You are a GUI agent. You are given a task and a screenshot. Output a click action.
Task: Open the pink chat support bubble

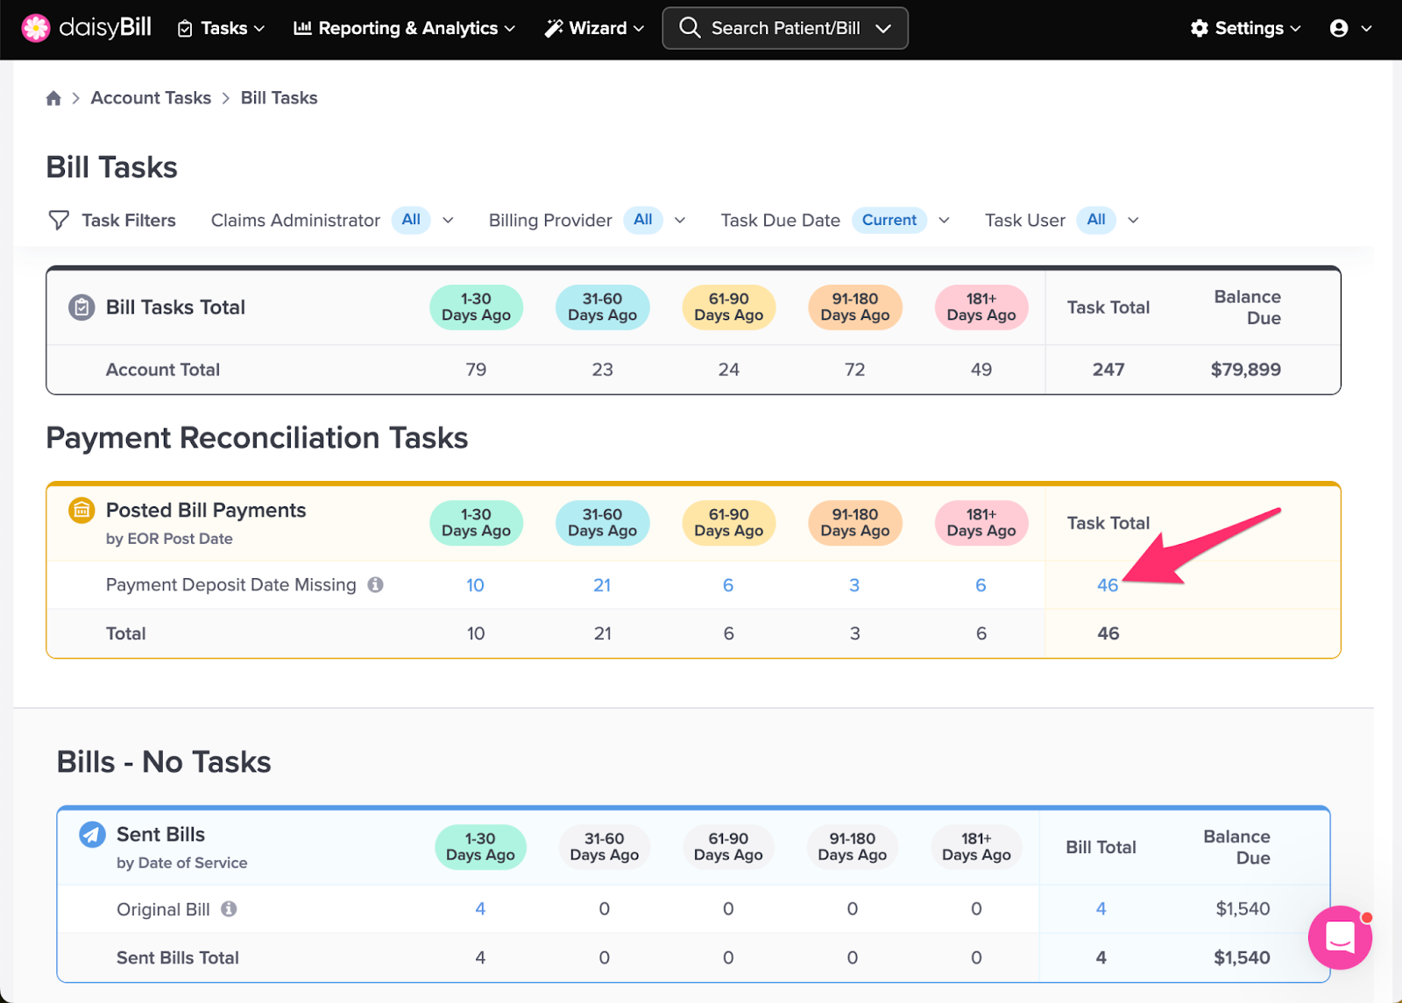tap(1340, 937)
